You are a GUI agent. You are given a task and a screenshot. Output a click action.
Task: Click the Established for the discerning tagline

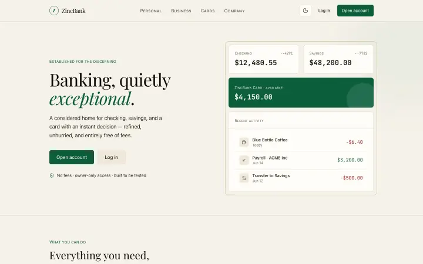(83, 62)
